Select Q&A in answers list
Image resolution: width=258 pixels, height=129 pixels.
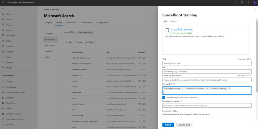tap(47, 57)
